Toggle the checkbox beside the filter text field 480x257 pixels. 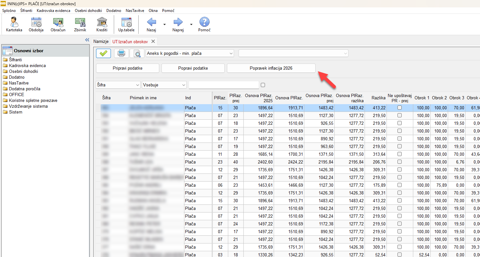[x=263, y=85]
